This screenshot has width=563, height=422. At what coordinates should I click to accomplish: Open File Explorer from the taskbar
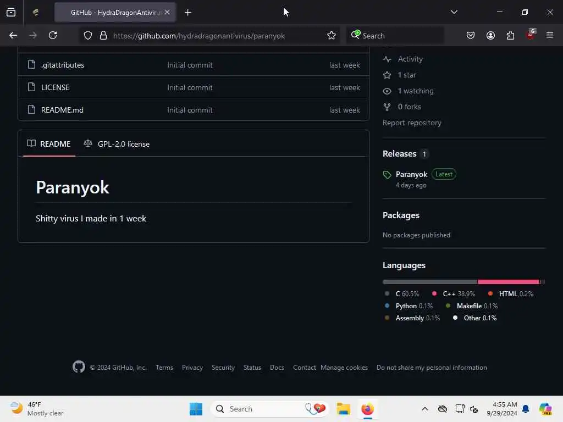point(343,409)
